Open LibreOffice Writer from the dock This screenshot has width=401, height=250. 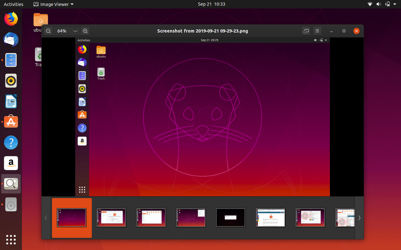tap(11, 101)
